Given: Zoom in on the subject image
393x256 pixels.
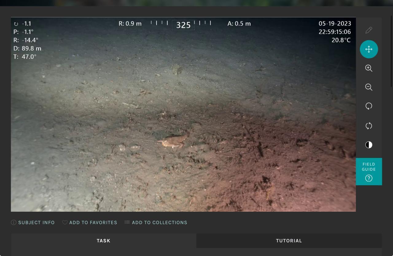Looking at the screenshot, I should pos(369,68).
